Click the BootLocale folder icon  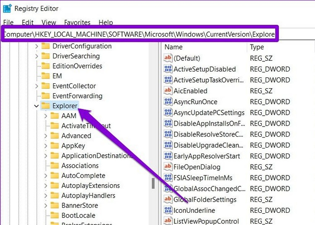(55, 215)
